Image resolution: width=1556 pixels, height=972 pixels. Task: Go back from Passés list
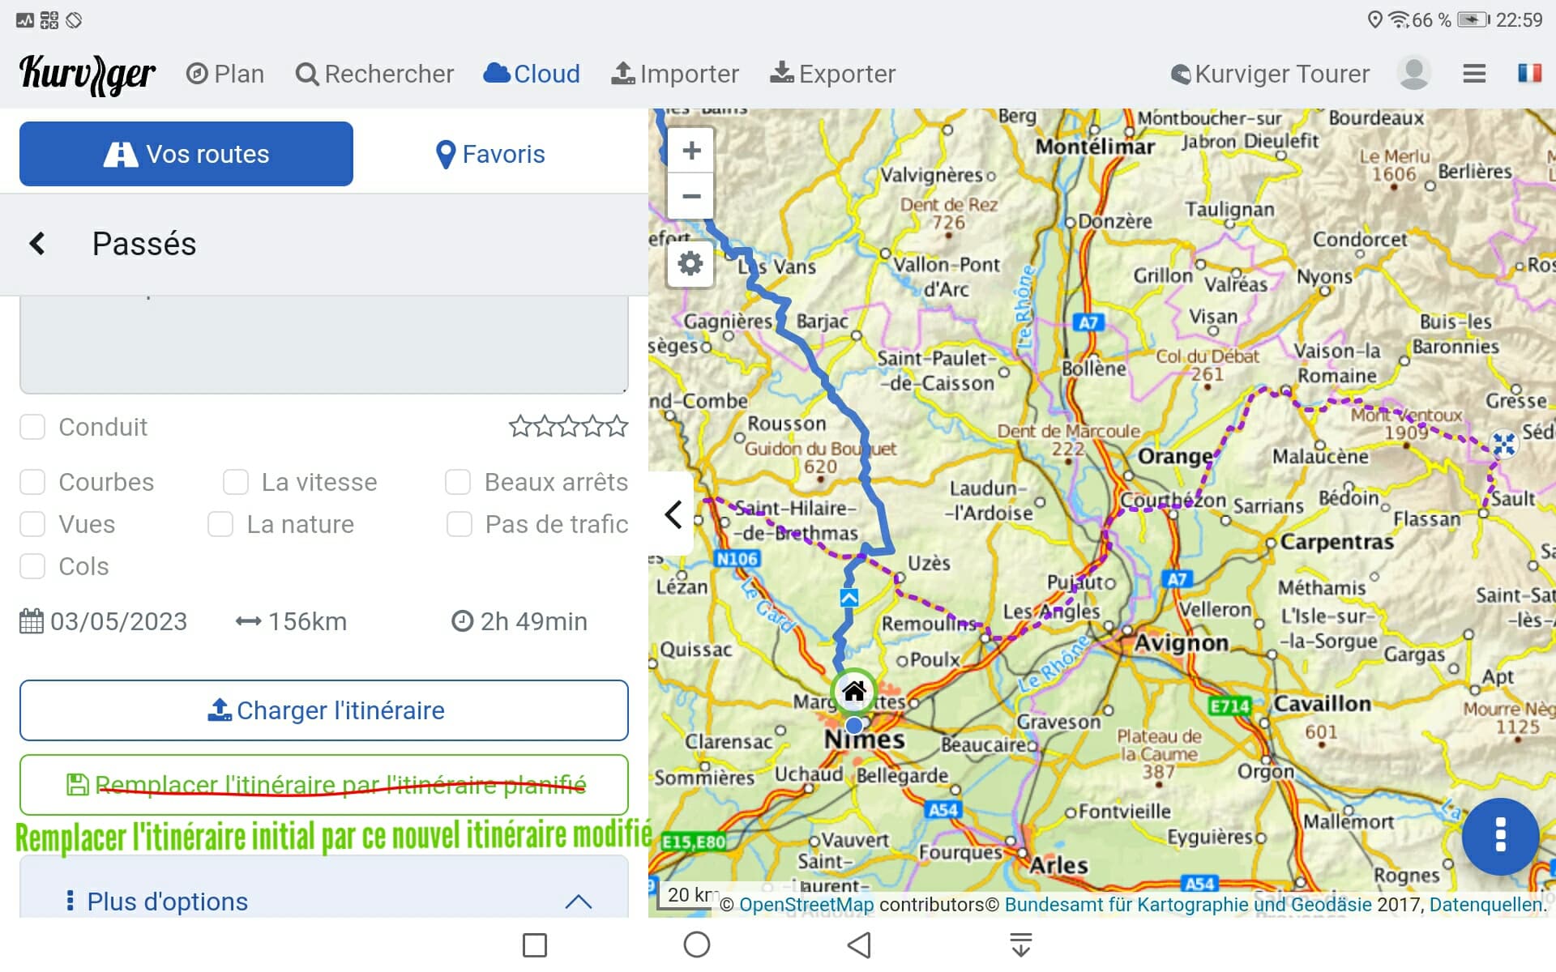[x=37, y=243]
